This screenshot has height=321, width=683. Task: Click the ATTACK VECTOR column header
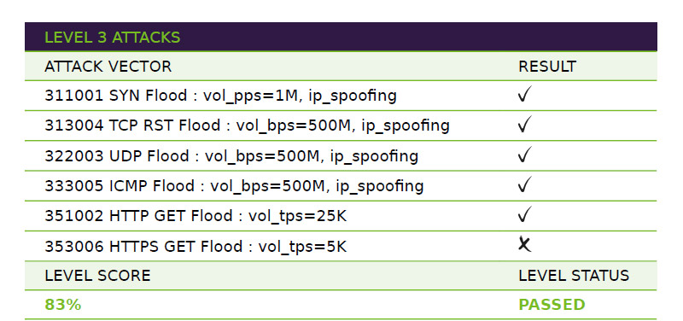point(108,67)
